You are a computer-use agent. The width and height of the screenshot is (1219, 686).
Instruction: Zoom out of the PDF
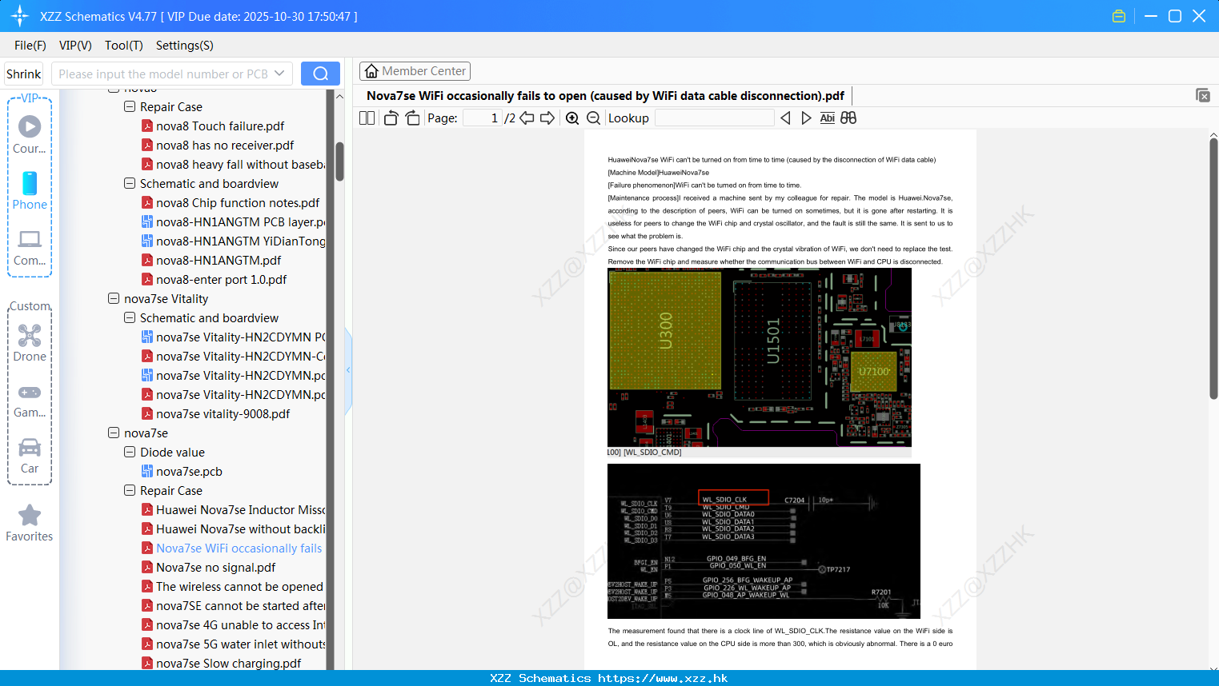[593, 118]
